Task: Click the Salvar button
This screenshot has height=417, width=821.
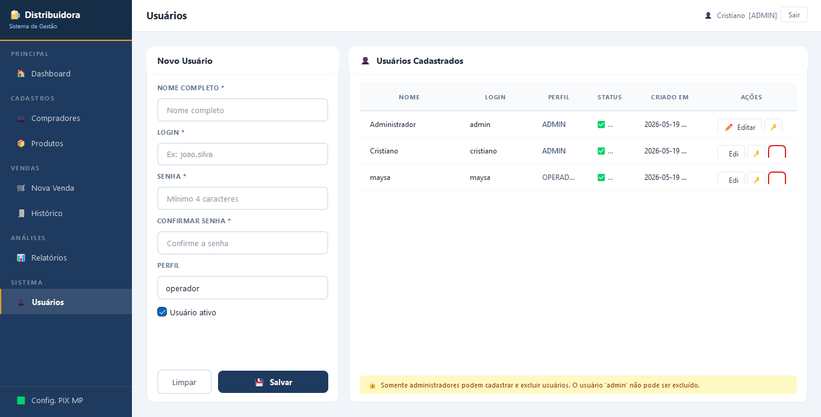Action: pos(273,382)
